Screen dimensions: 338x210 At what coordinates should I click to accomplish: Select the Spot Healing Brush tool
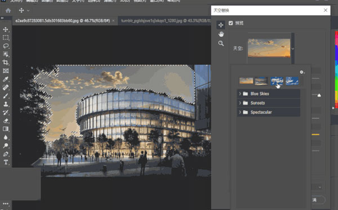pos(6,87)
